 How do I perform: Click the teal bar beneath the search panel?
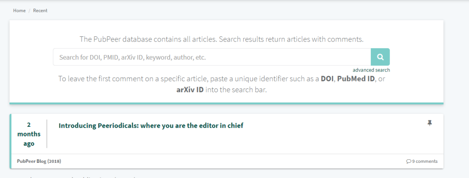point(226,104)
